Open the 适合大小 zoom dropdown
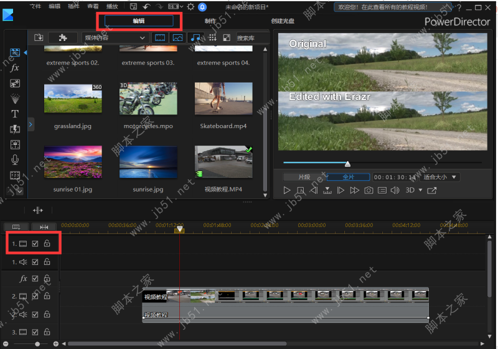The image size is (498, 349). 440,177
